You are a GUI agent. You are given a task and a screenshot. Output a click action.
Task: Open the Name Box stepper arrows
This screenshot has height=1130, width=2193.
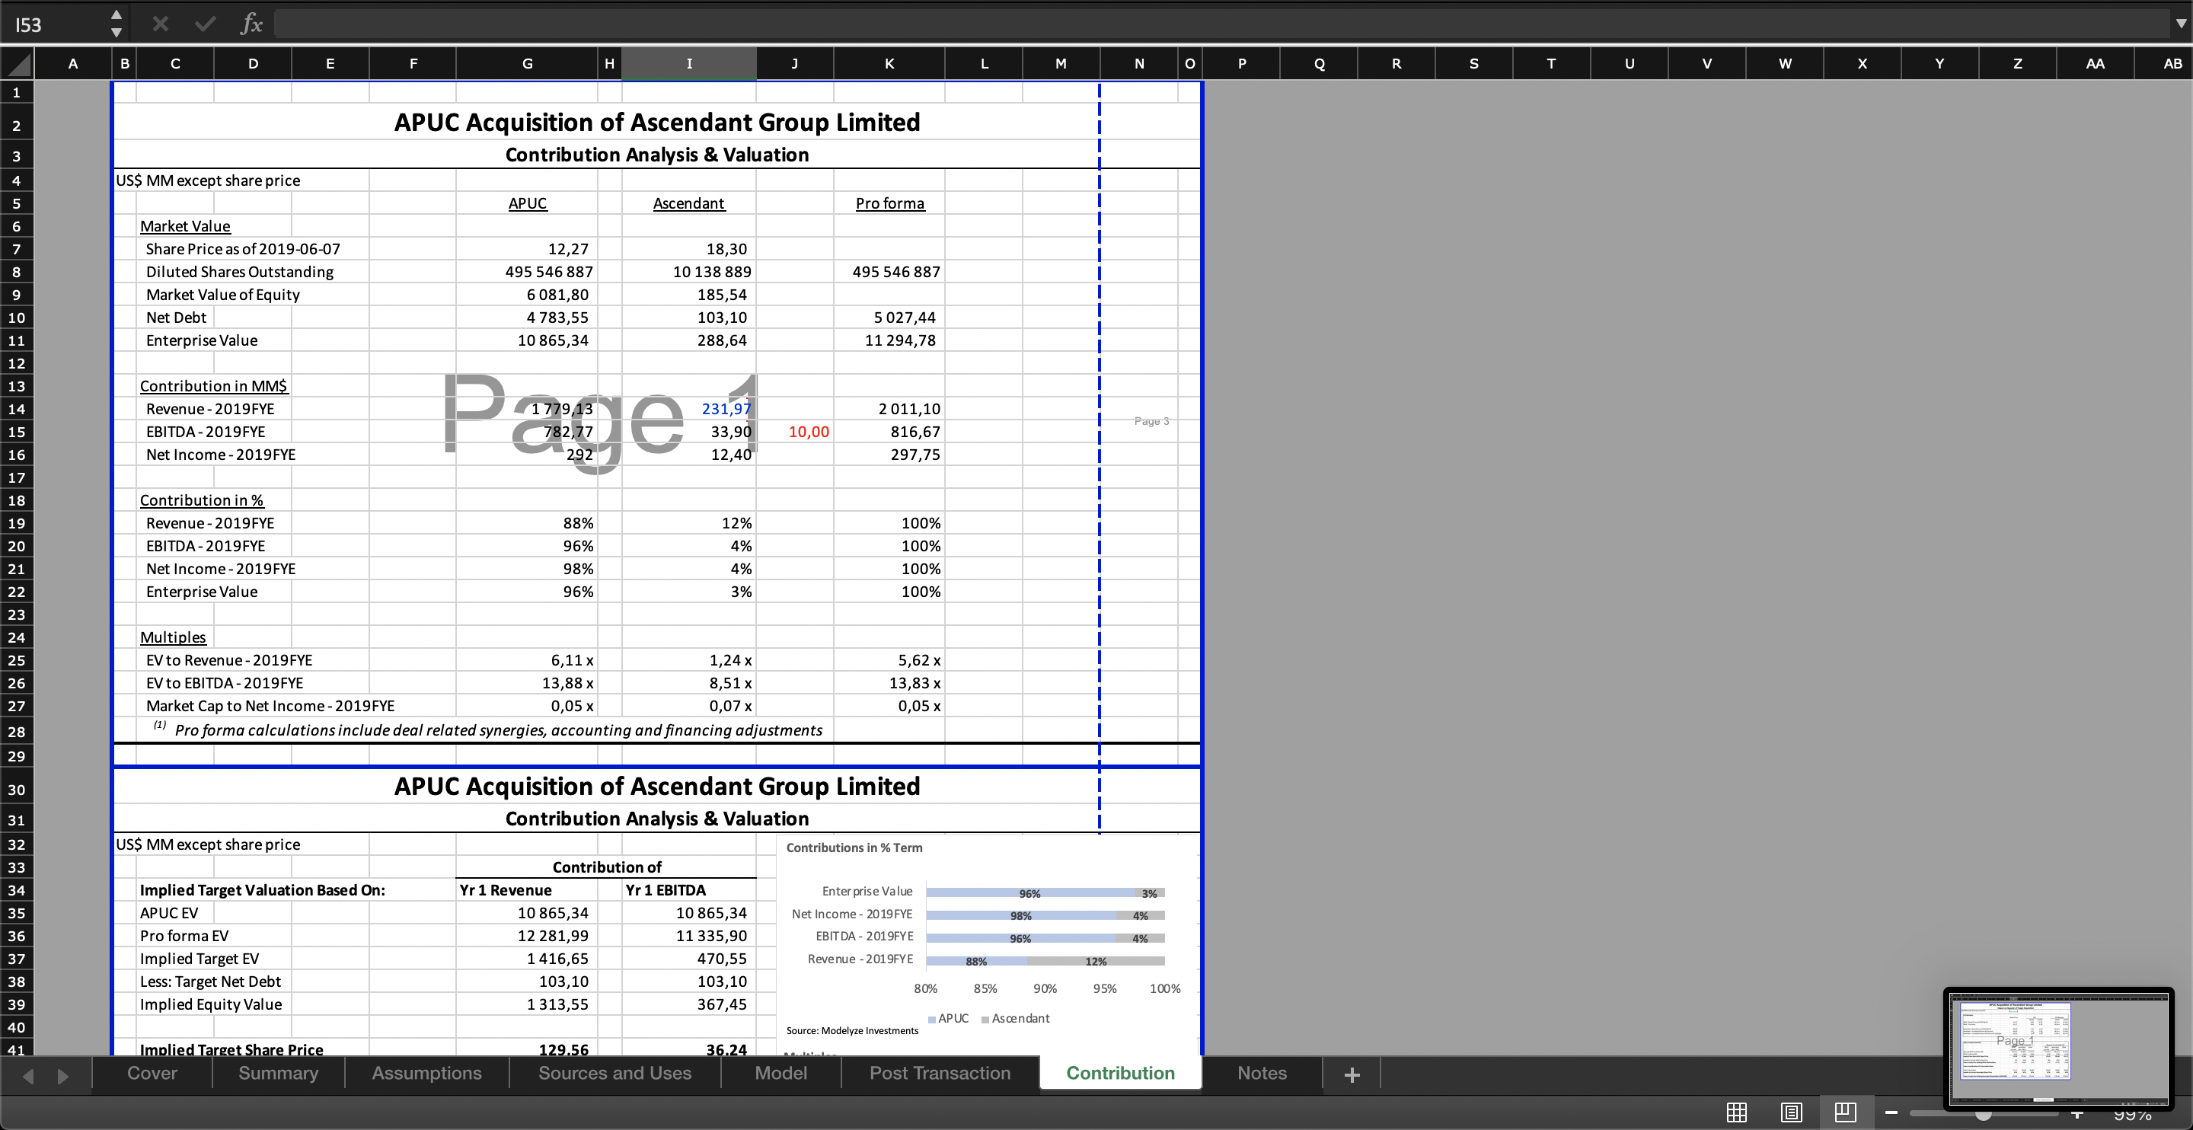(x=117, y=24)
